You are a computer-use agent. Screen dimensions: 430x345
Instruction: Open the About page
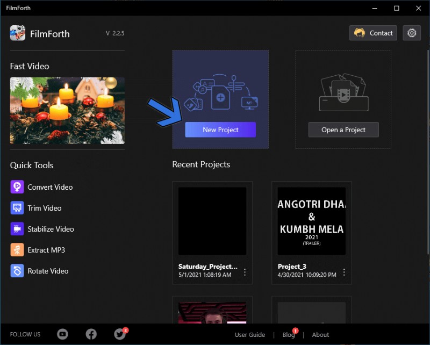pyautogui.click(x=320, y=335)
